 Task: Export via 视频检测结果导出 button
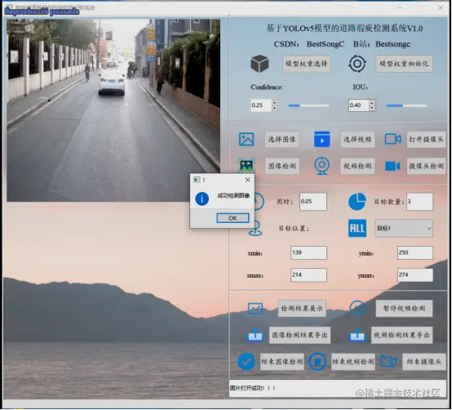[402, 336]
